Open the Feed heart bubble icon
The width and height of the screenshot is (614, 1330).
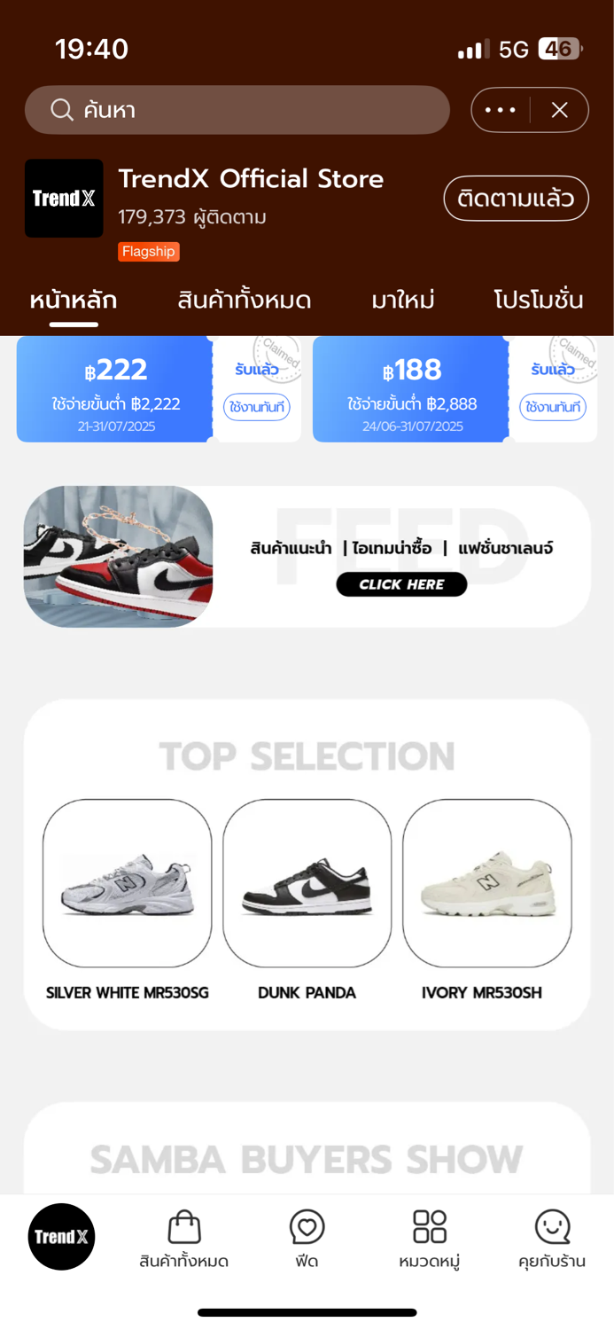click(307, 1227)
